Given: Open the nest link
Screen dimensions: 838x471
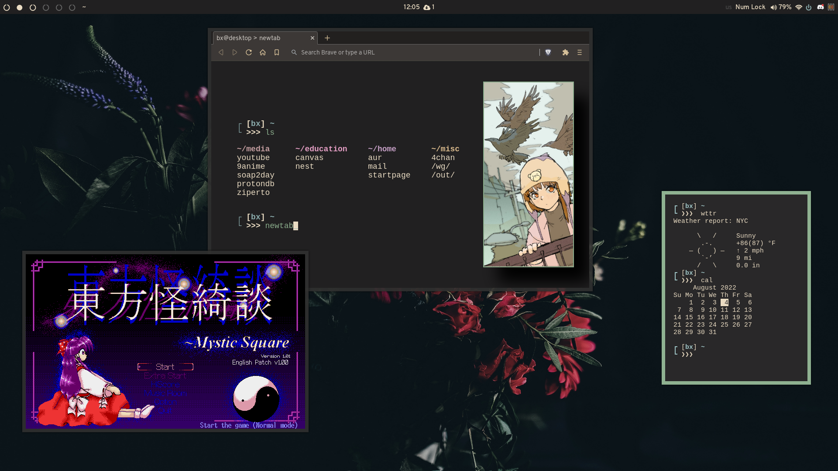Looking at the screenshot, I should (x=305, y=167).
